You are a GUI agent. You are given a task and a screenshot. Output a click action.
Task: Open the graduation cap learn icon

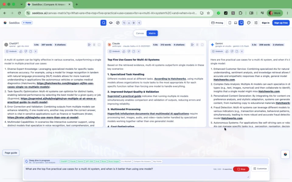click(111, 23)
